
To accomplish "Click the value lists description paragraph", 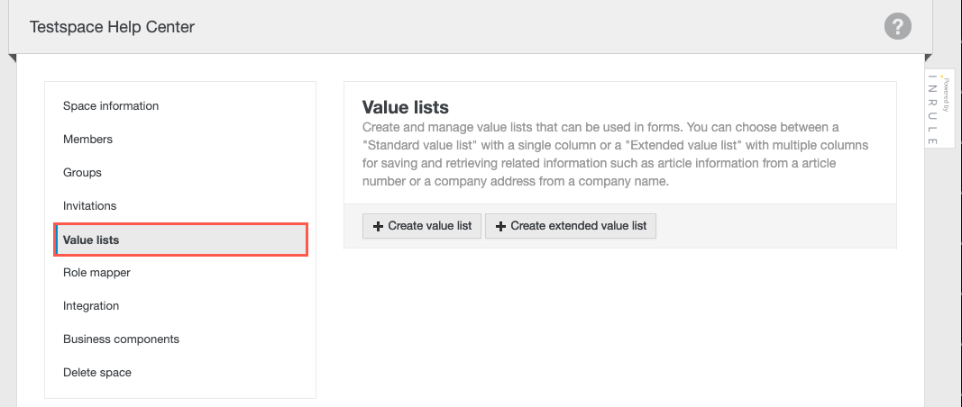I will pyautogui.click(x=615, y=154).
